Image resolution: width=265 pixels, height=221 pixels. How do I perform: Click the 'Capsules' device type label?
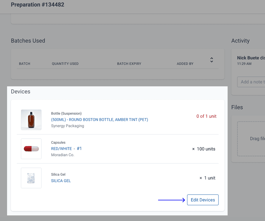click(x=58, y=143)
